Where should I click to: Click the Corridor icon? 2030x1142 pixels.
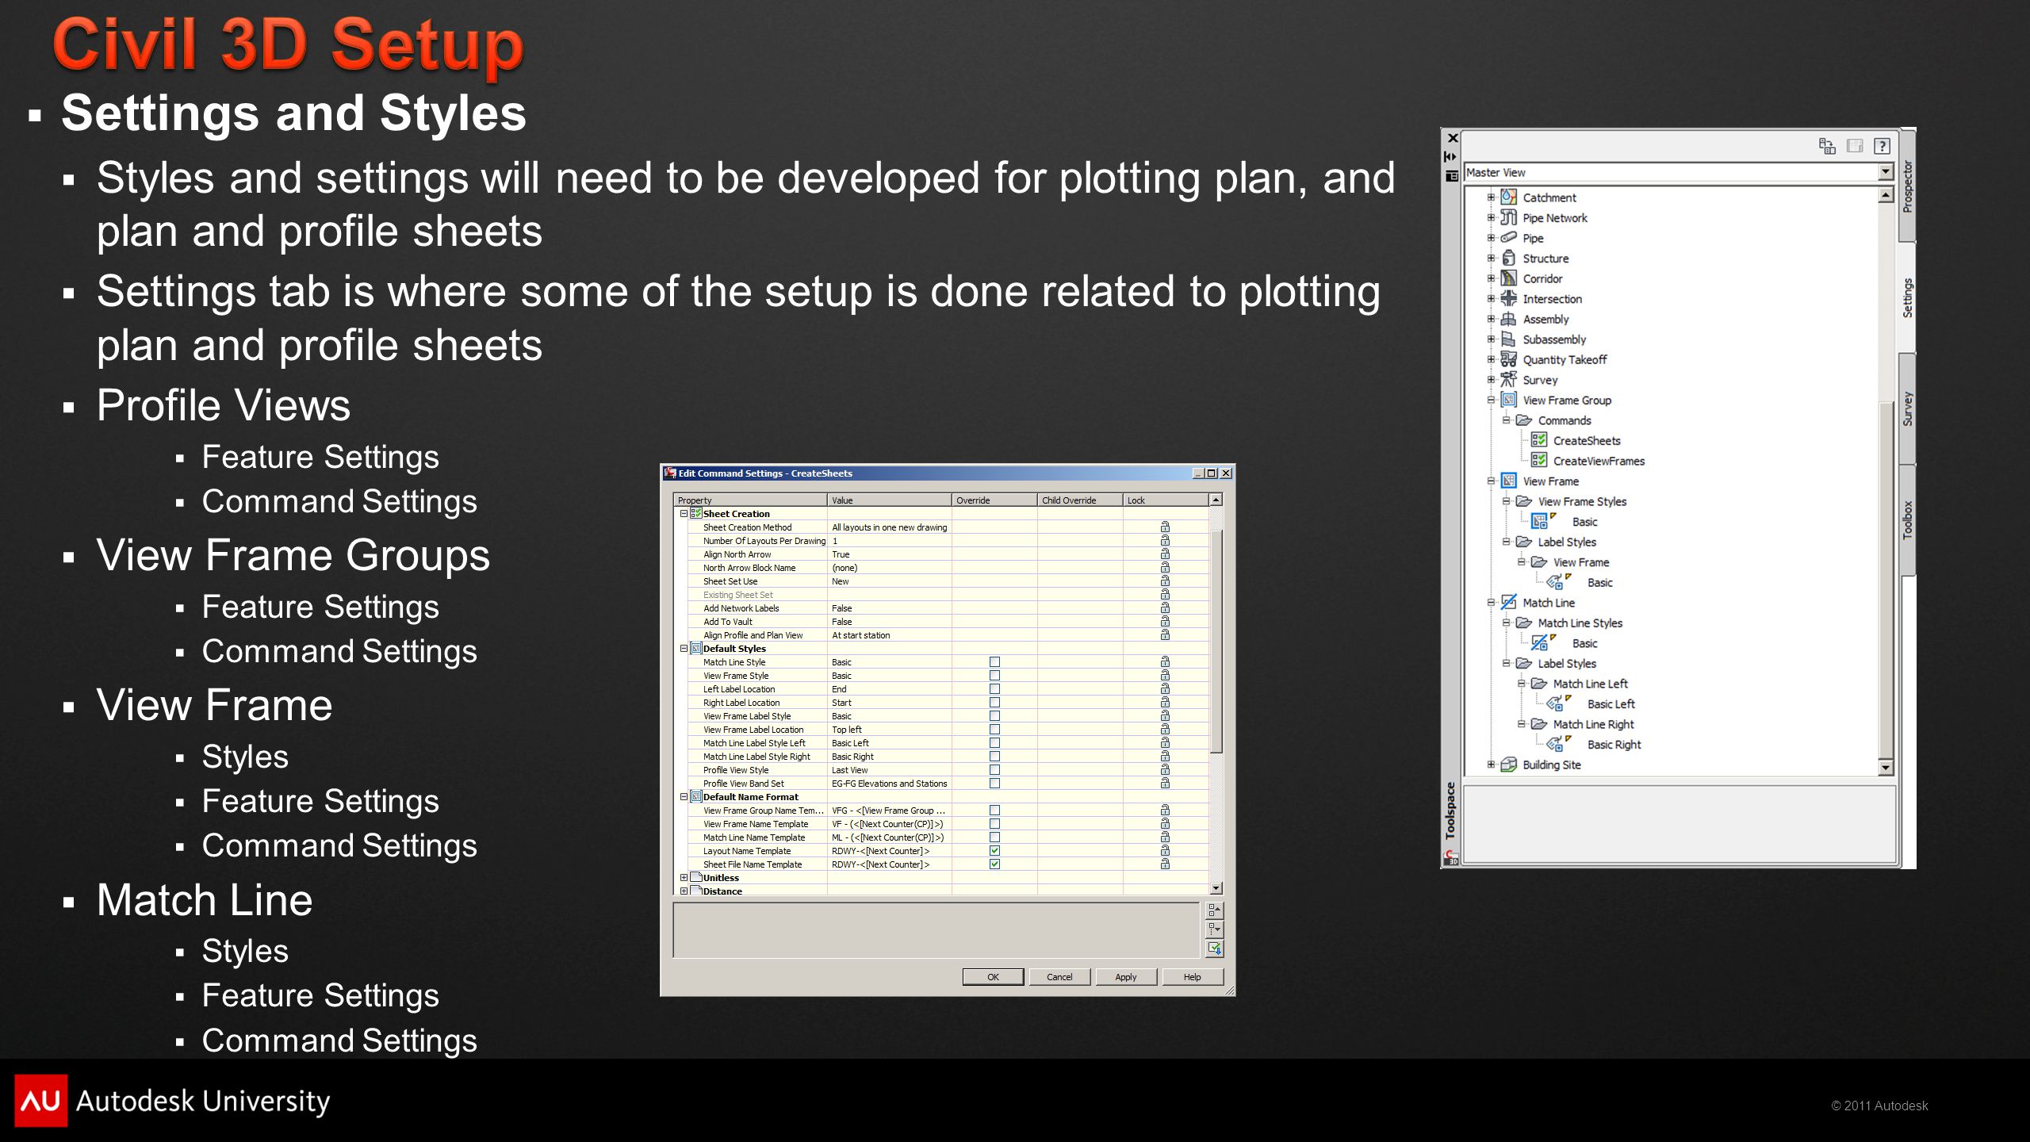pyautogui.click(x=1508, y=278)
